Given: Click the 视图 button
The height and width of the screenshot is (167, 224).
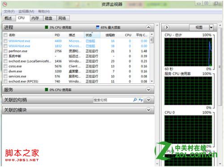Looking at the screenshot, I should [199, 27].
